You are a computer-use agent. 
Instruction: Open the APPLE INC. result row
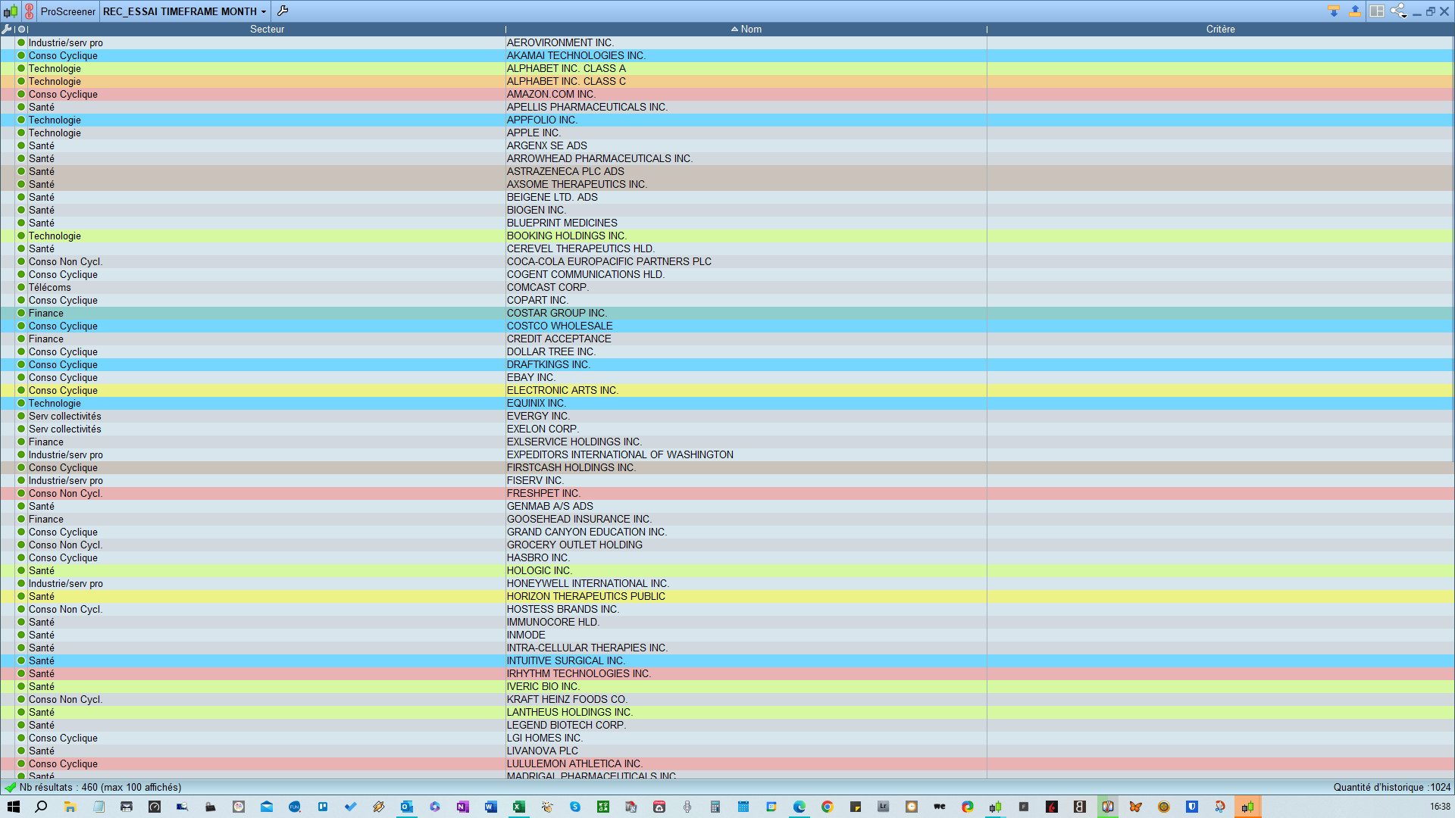[533, 133]
